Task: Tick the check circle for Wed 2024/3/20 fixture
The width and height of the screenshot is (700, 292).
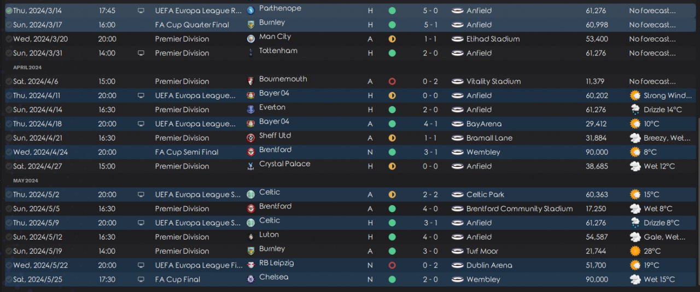Action: [x=9, y=39]
